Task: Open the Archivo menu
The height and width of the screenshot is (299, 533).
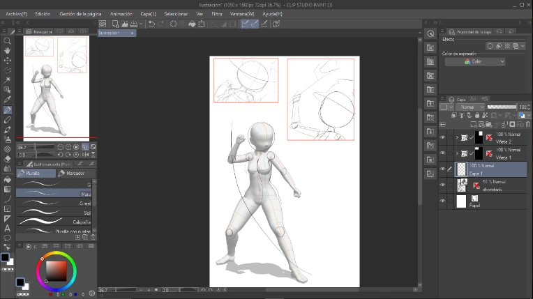Action: (x=16, y=14)
